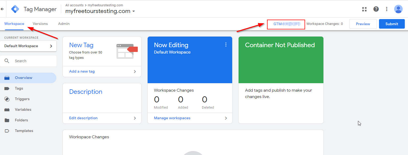Expand the container selector dropdown arrow
The image size is (408, 155).
click(134, 11)
